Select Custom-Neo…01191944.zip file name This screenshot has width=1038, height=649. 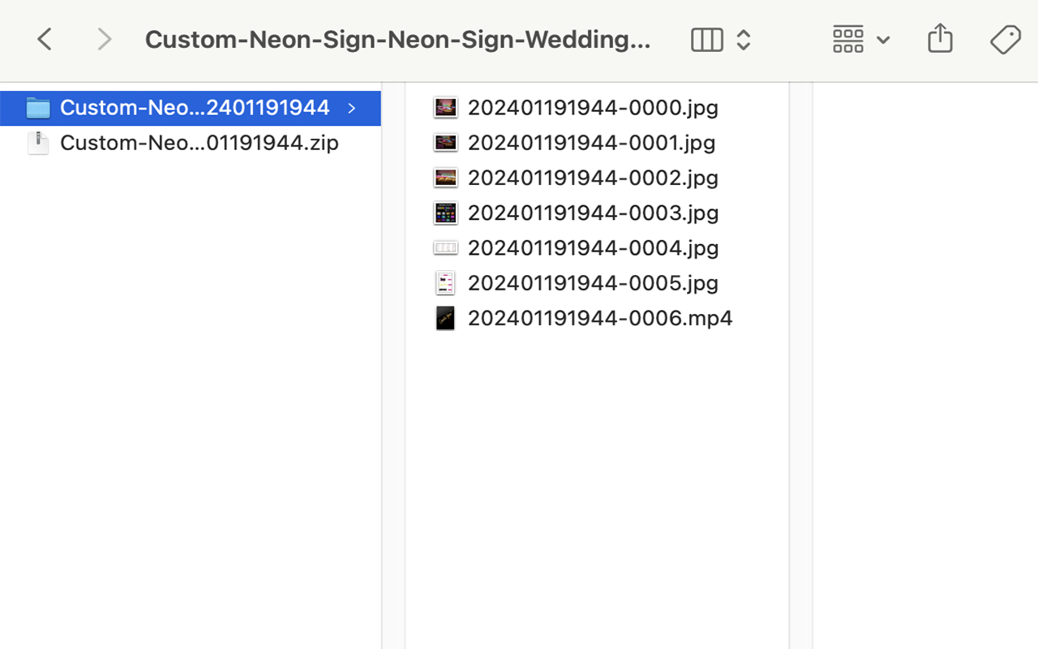199,143
